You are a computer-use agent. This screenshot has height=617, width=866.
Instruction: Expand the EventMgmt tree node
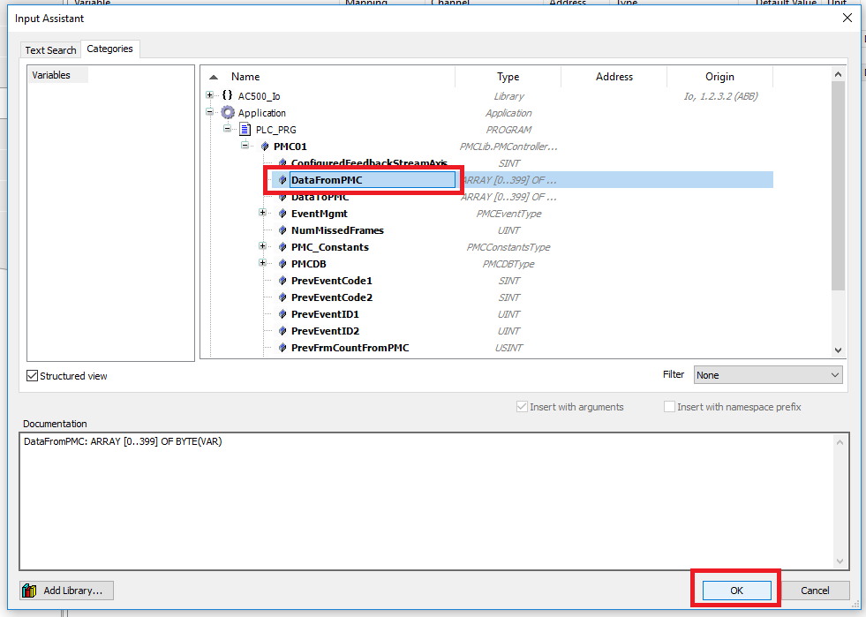[x=260, y=214]
